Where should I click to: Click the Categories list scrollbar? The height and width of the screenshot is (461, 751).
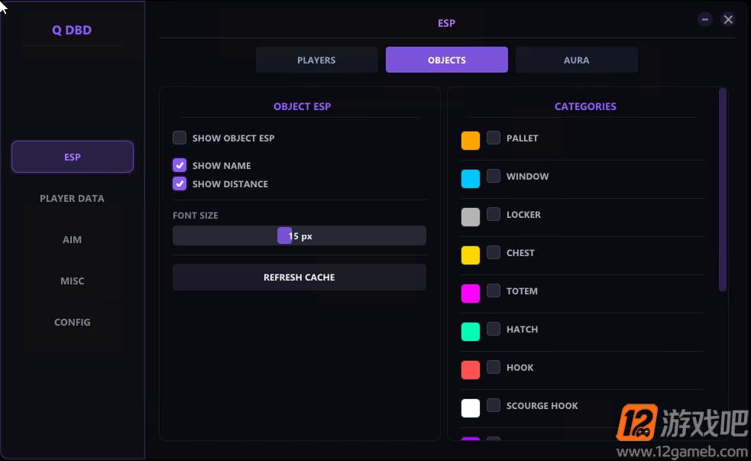(x=723, y=190)
